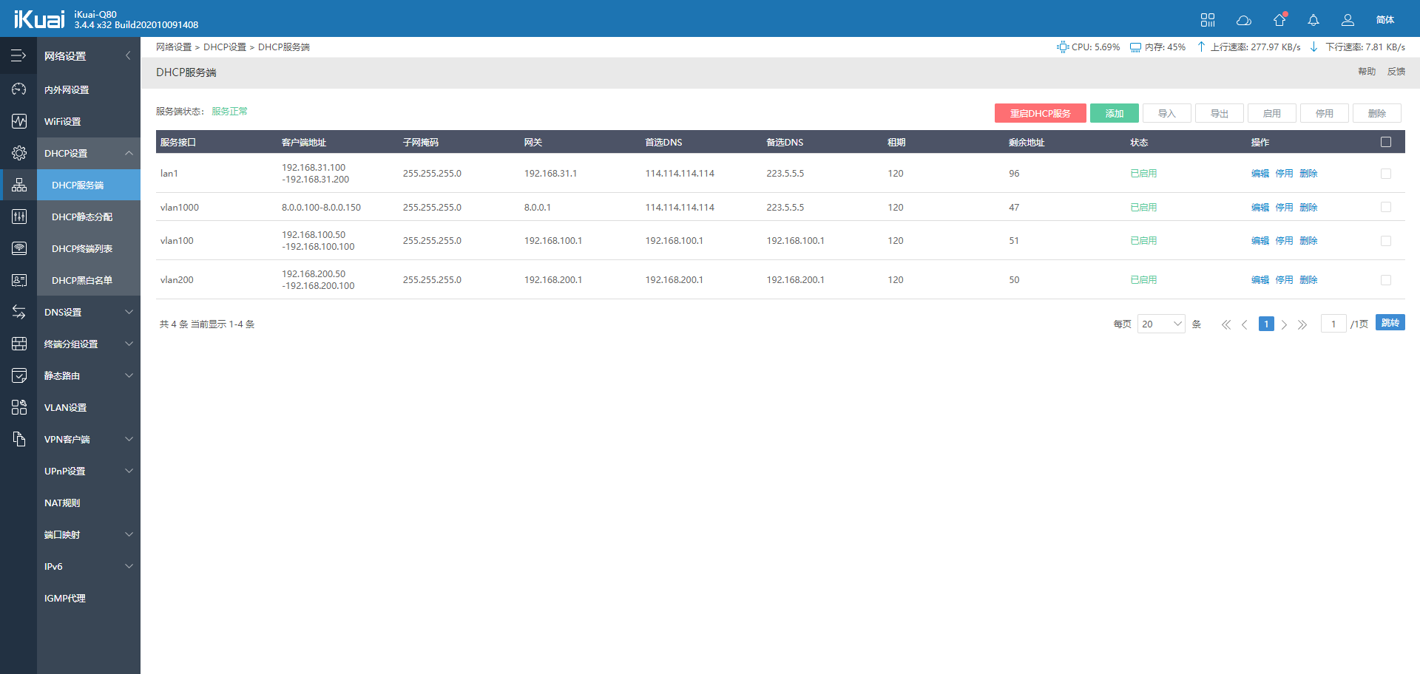
Task: Open the wireless screen icon in sidebar
Action: click(x=18, y=248)
